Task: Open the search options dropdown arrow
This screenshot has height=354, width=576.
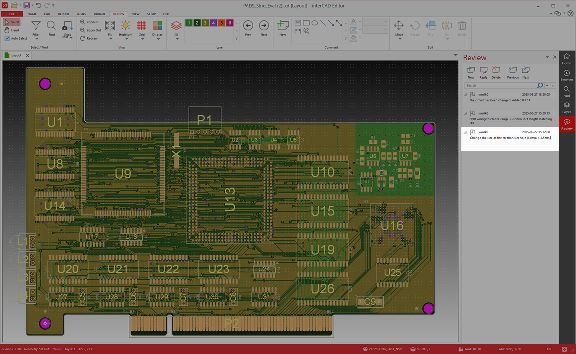Action: click(x=547, y=85)
